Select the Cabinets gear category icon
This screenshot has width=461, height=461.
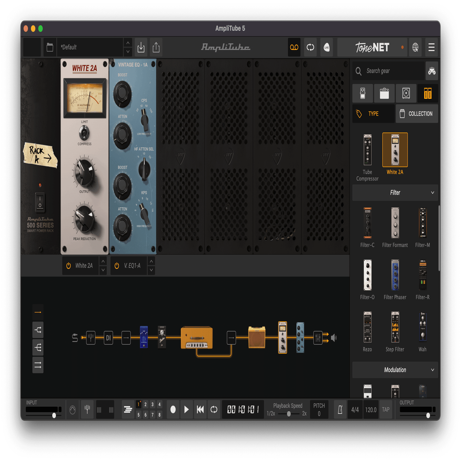point(406,93)
